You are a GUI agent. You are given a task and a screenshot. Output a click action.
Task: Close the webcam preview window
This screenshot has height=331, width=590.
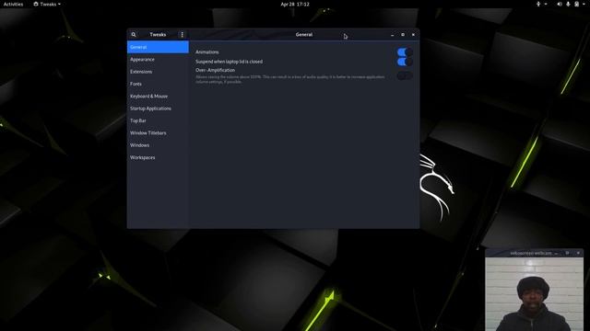tap(578, 253)
